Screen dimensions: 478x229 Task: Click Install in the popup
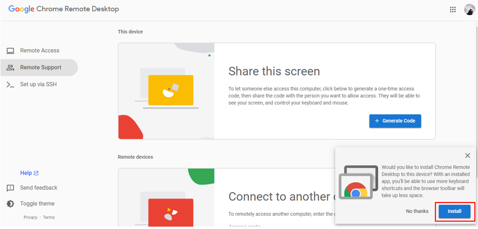[455, 211]
